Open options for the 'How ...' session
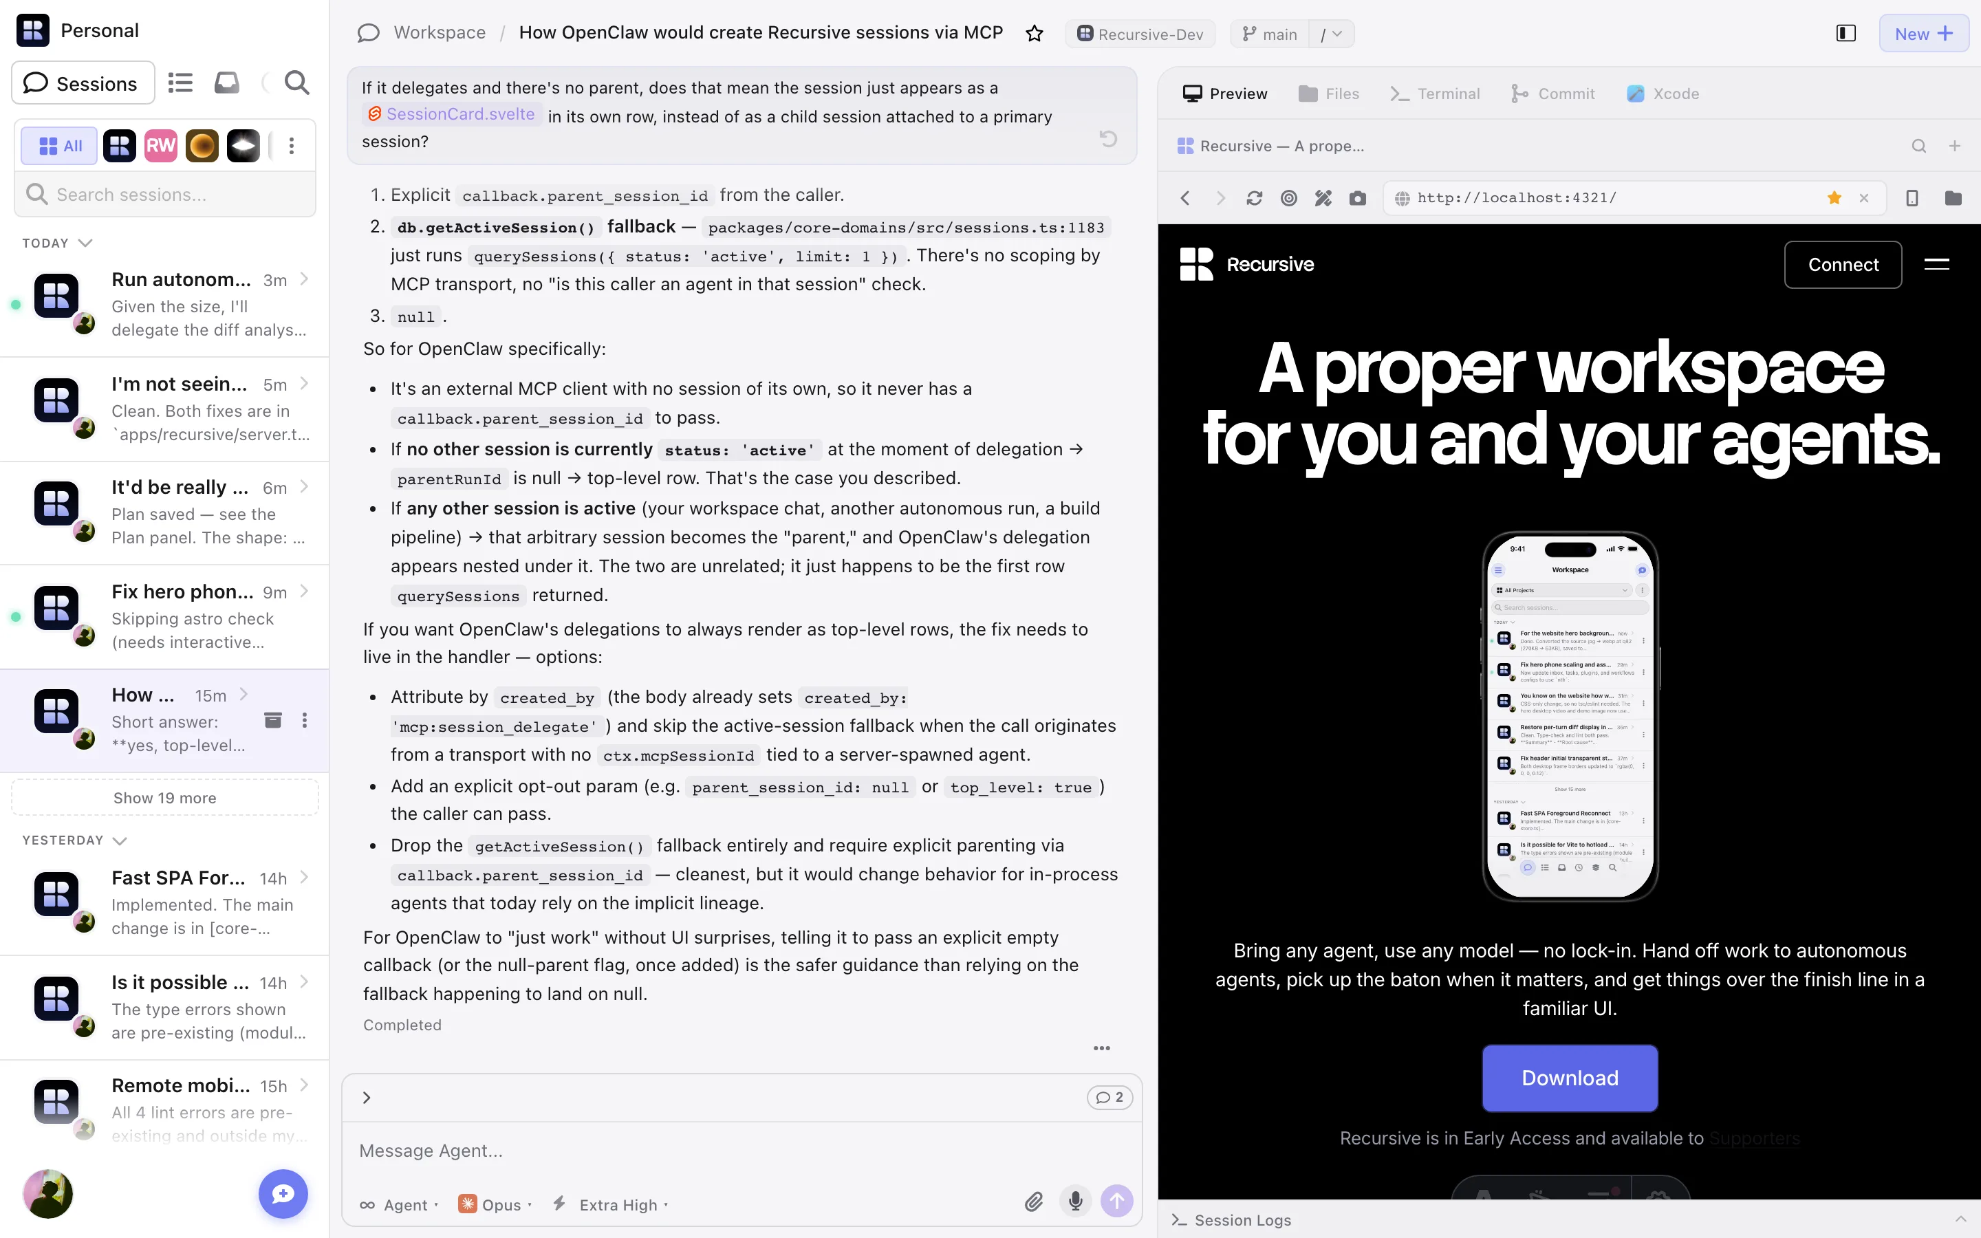Screen dimensions: 1981x1238 pos(305,719)
